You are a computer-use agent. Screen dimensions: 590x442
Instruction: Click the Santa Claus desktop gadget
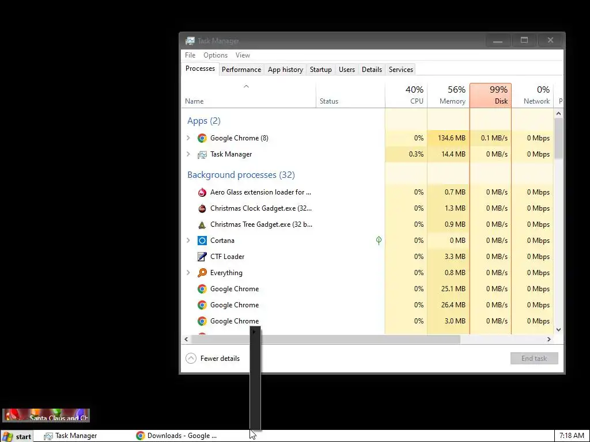click(46, 416)
